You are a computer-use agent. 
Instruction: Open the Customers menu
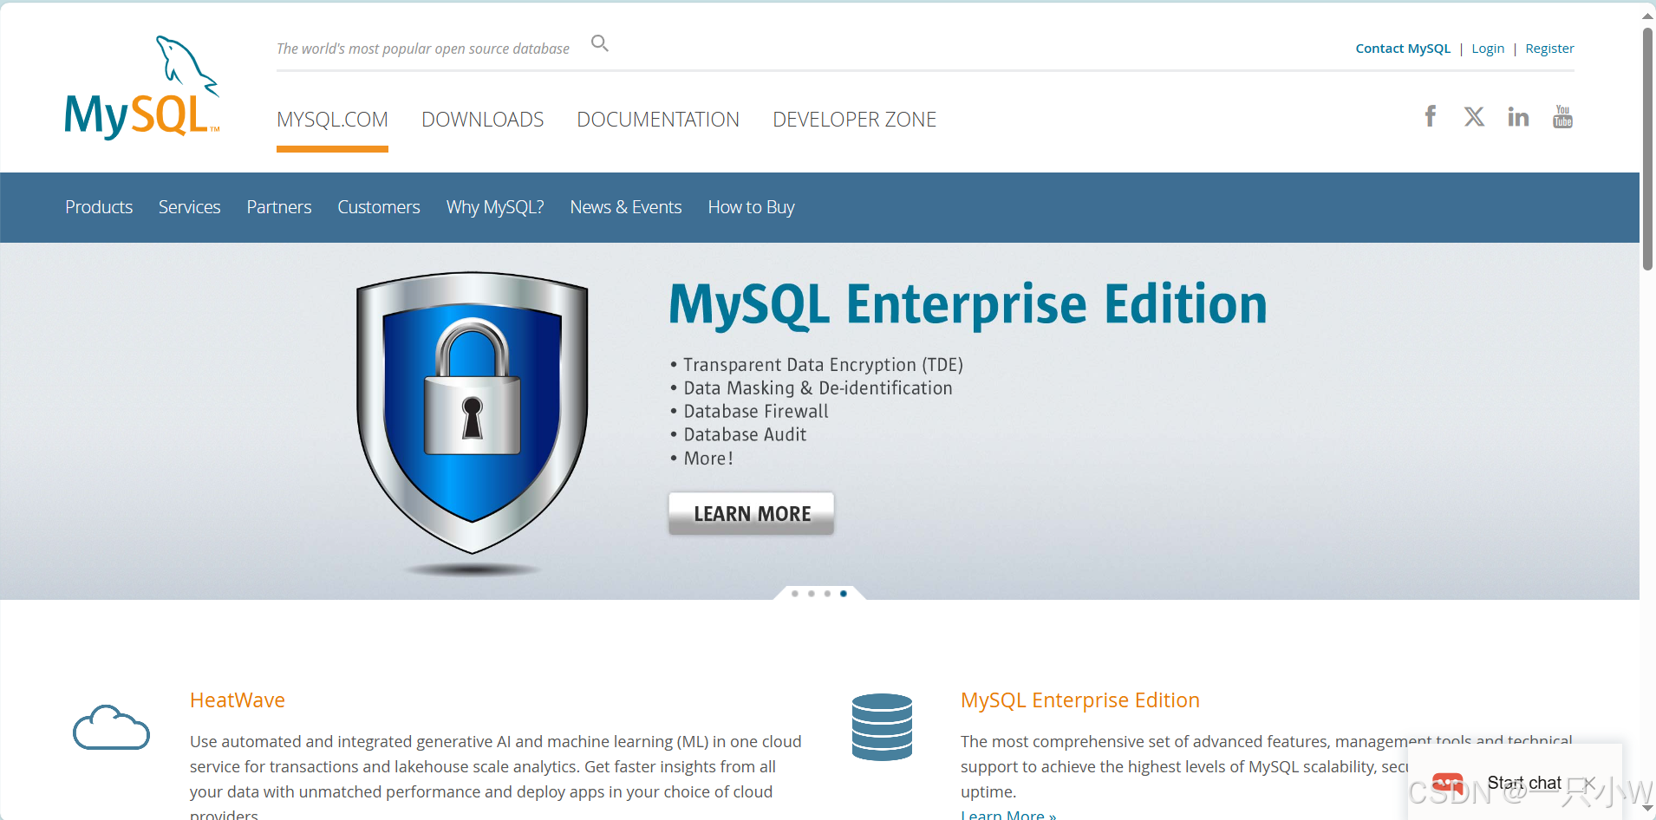379,207
